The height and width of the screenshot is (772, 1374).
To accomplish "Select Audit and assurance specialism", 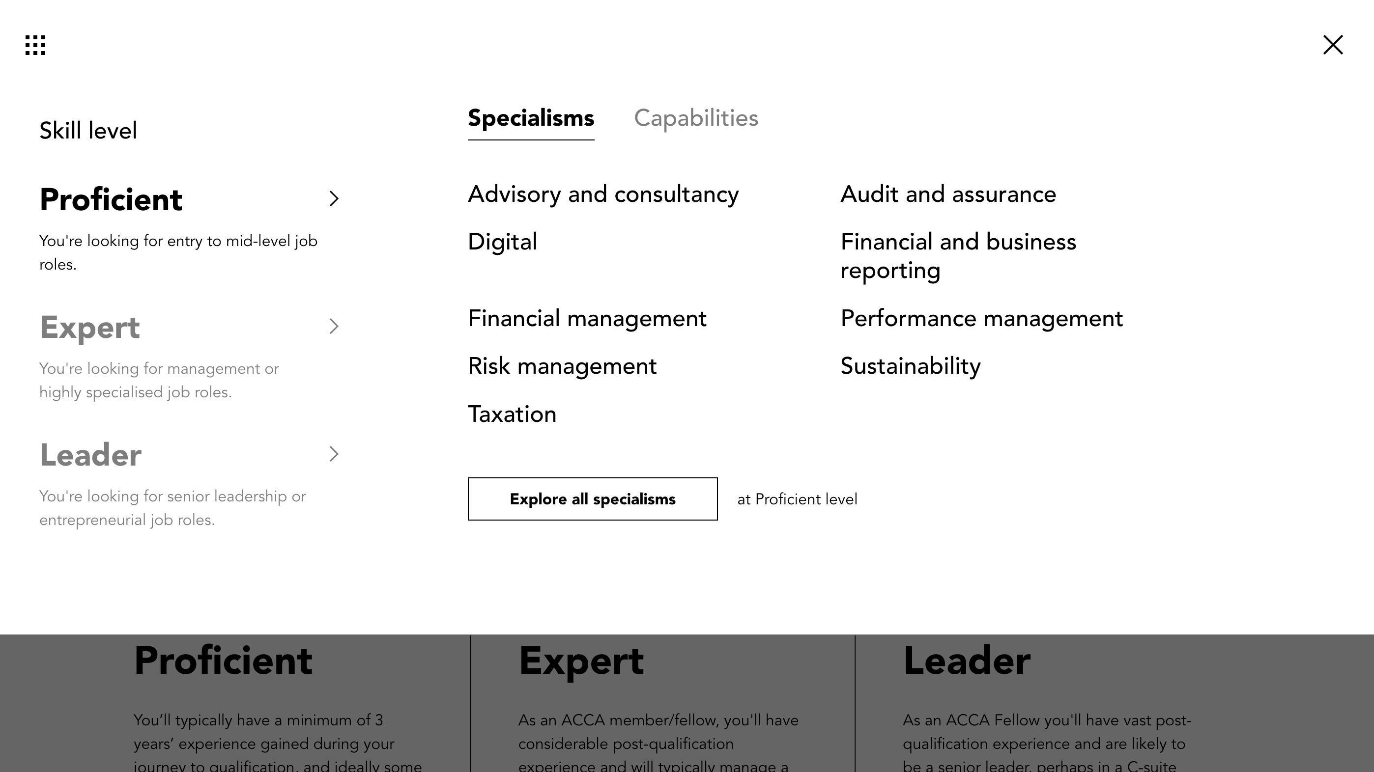I will click(948, 194).
